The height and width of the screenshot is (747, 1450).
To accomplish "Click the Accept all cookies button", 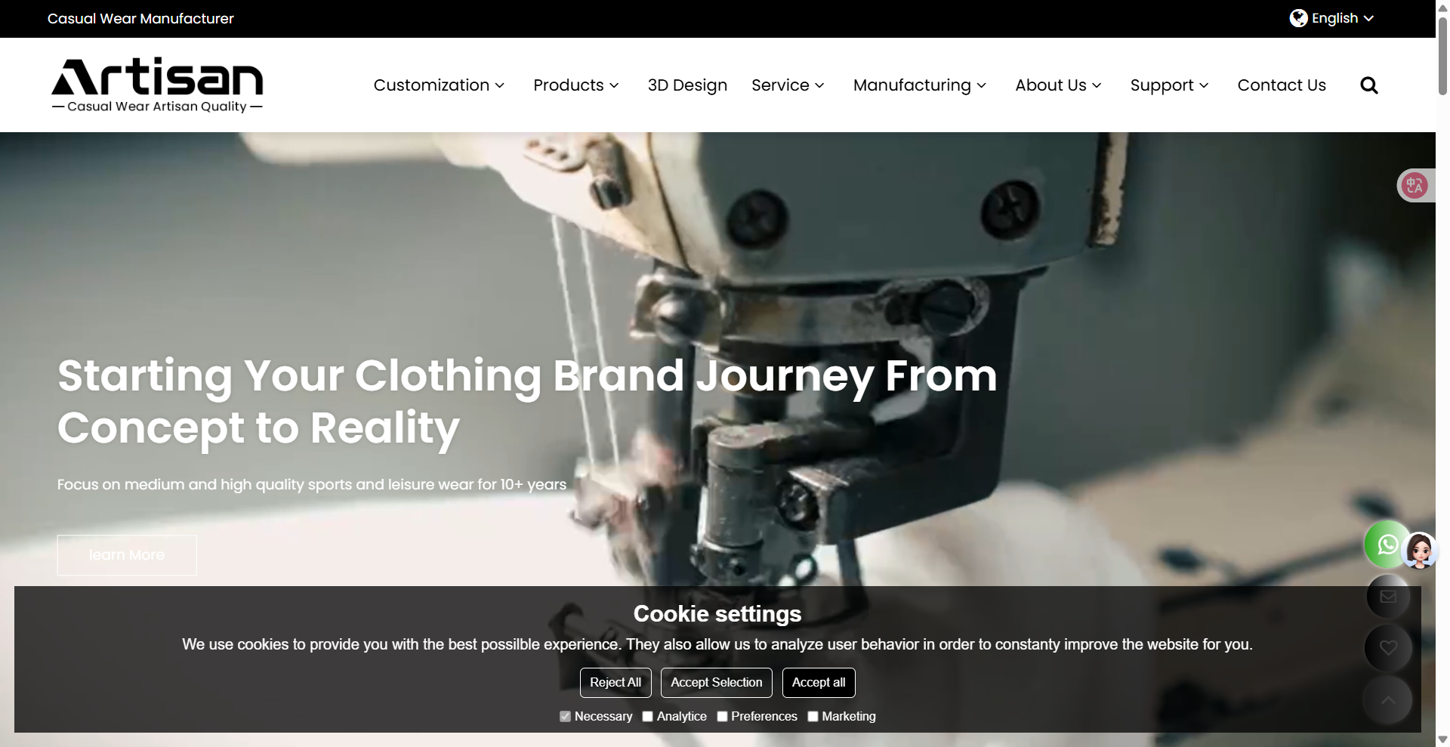I will click(819, 683).
